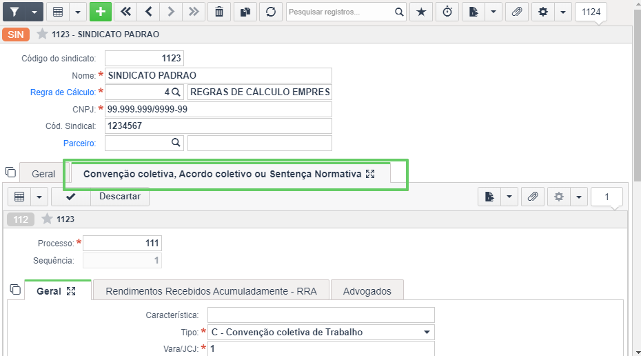Open the Advogados tab
Image resolution: width=641 pixels, height=356 pixels.
(x=367, y=291)
